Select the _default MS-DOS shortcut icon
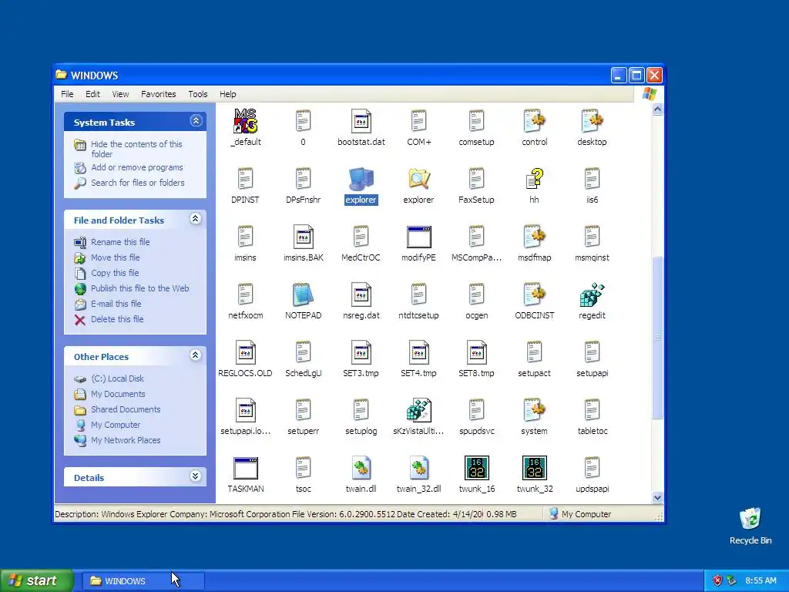This screenshot has width=789, height=592. coord(246,121)
